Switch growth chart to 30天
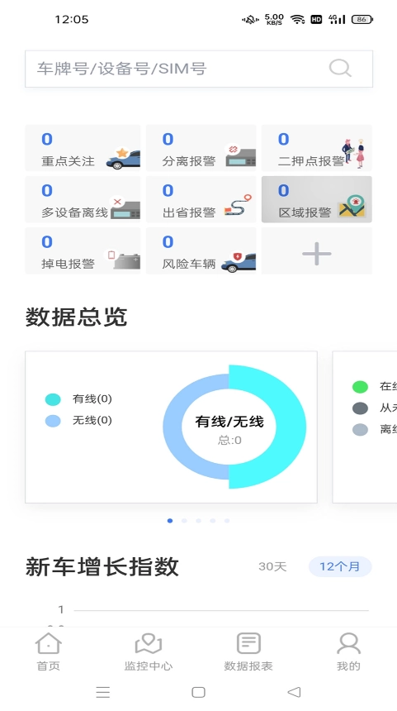397x711 pixels. coord(272,566)
